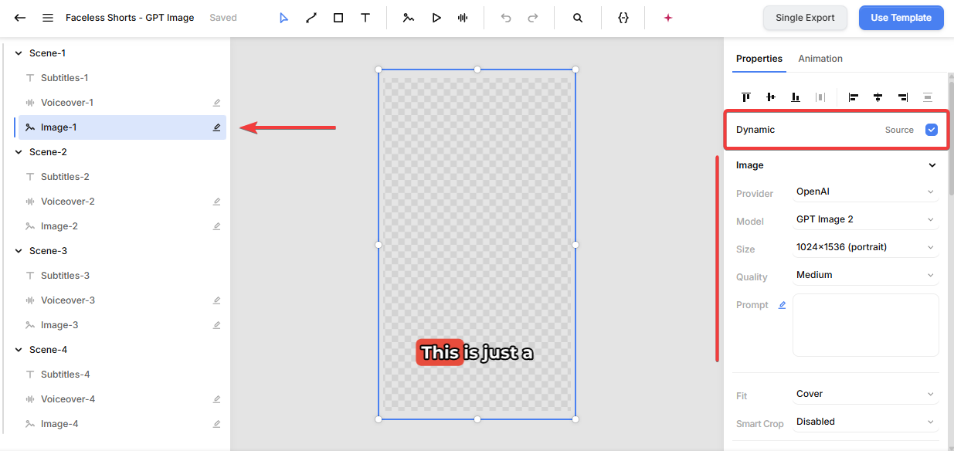Select the rectangle shape tool
The height and width of the screenshot is (451, 954).
pyautogui.click(x=338, y=18)
